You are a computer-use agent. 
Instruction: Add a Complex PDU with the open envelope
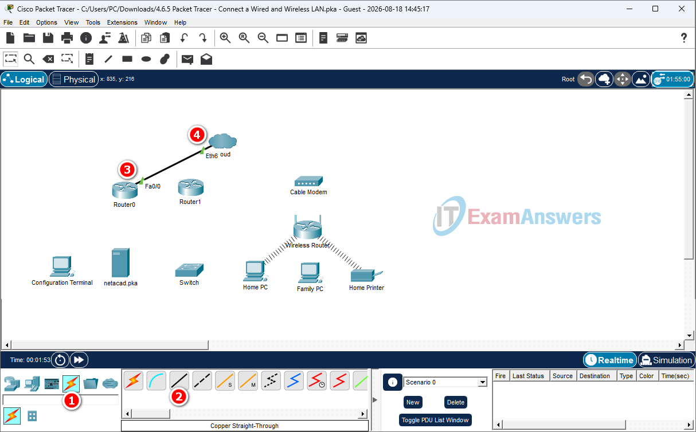tap(206, 58)
